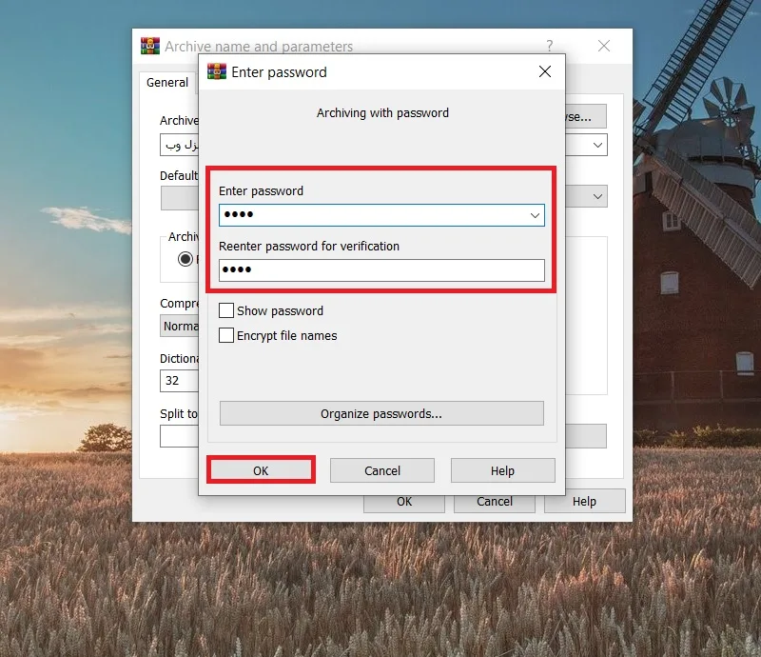The image size is (761, 657).
Task: Click the WinRAR icon in Archive name window
Action: (150, 46)
